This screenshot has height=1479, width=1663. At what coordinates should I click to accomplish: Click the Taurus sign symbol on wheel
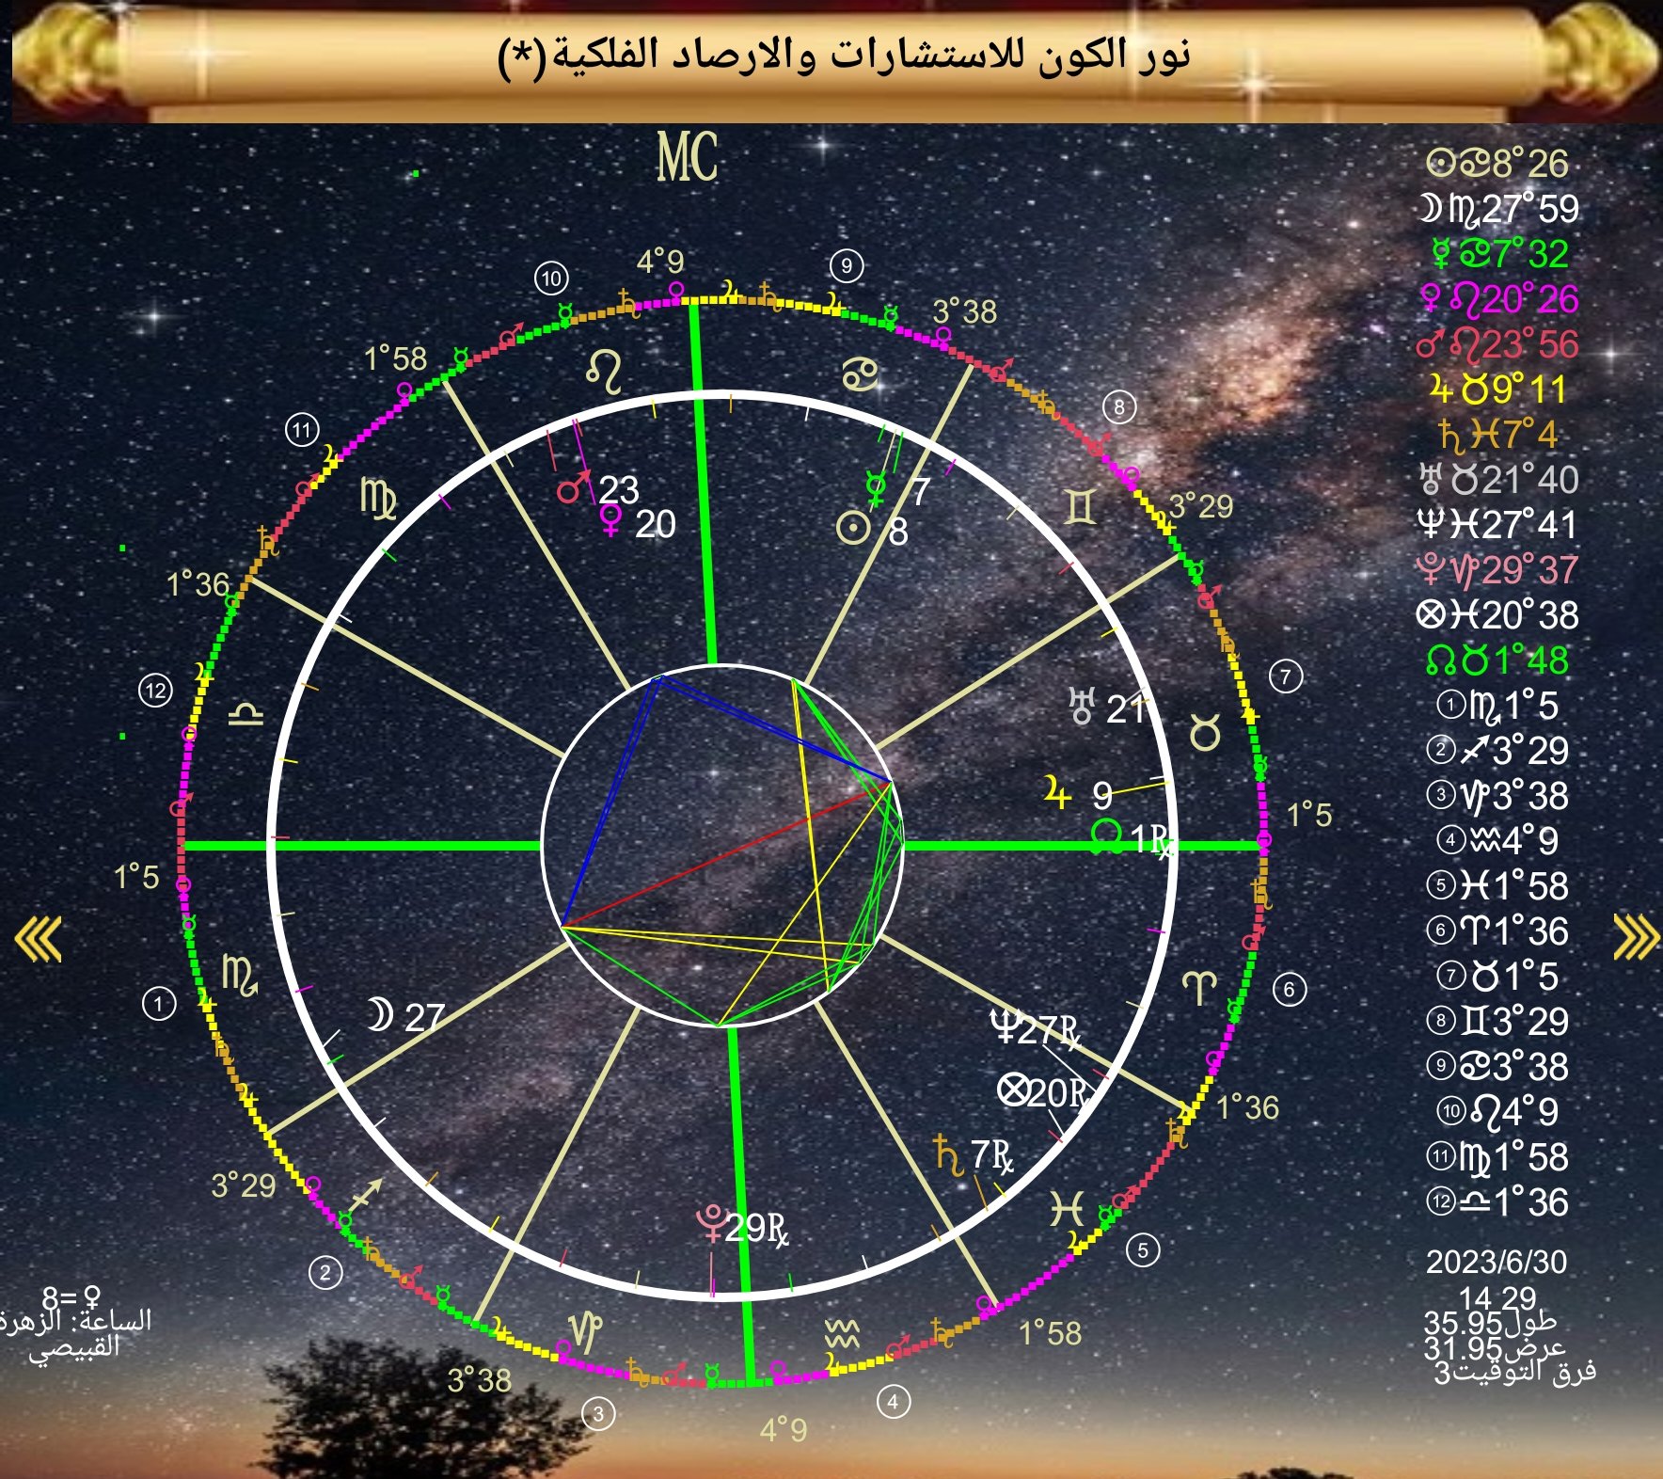pyautogui.click(x=1206, y=732)
